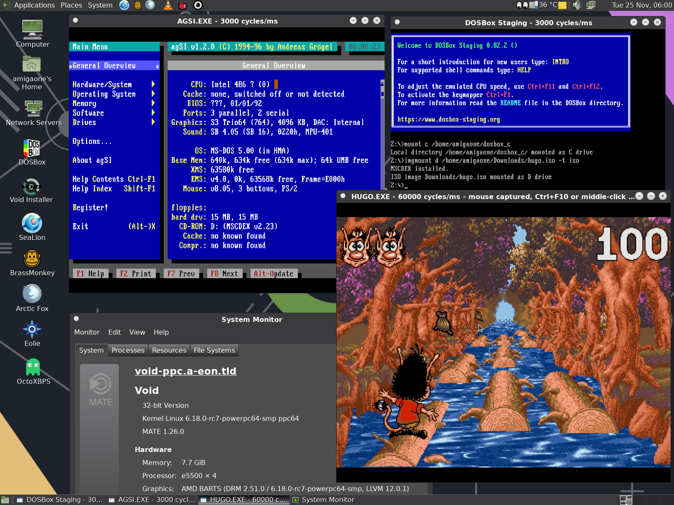Click the window menu dot on System Monitor
The height and width of the screenshot is (505, 674).
click(76, 319)
